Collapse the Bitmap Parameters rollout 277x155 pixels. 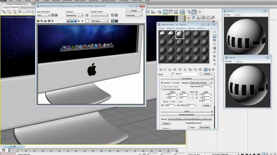[187, 115]
